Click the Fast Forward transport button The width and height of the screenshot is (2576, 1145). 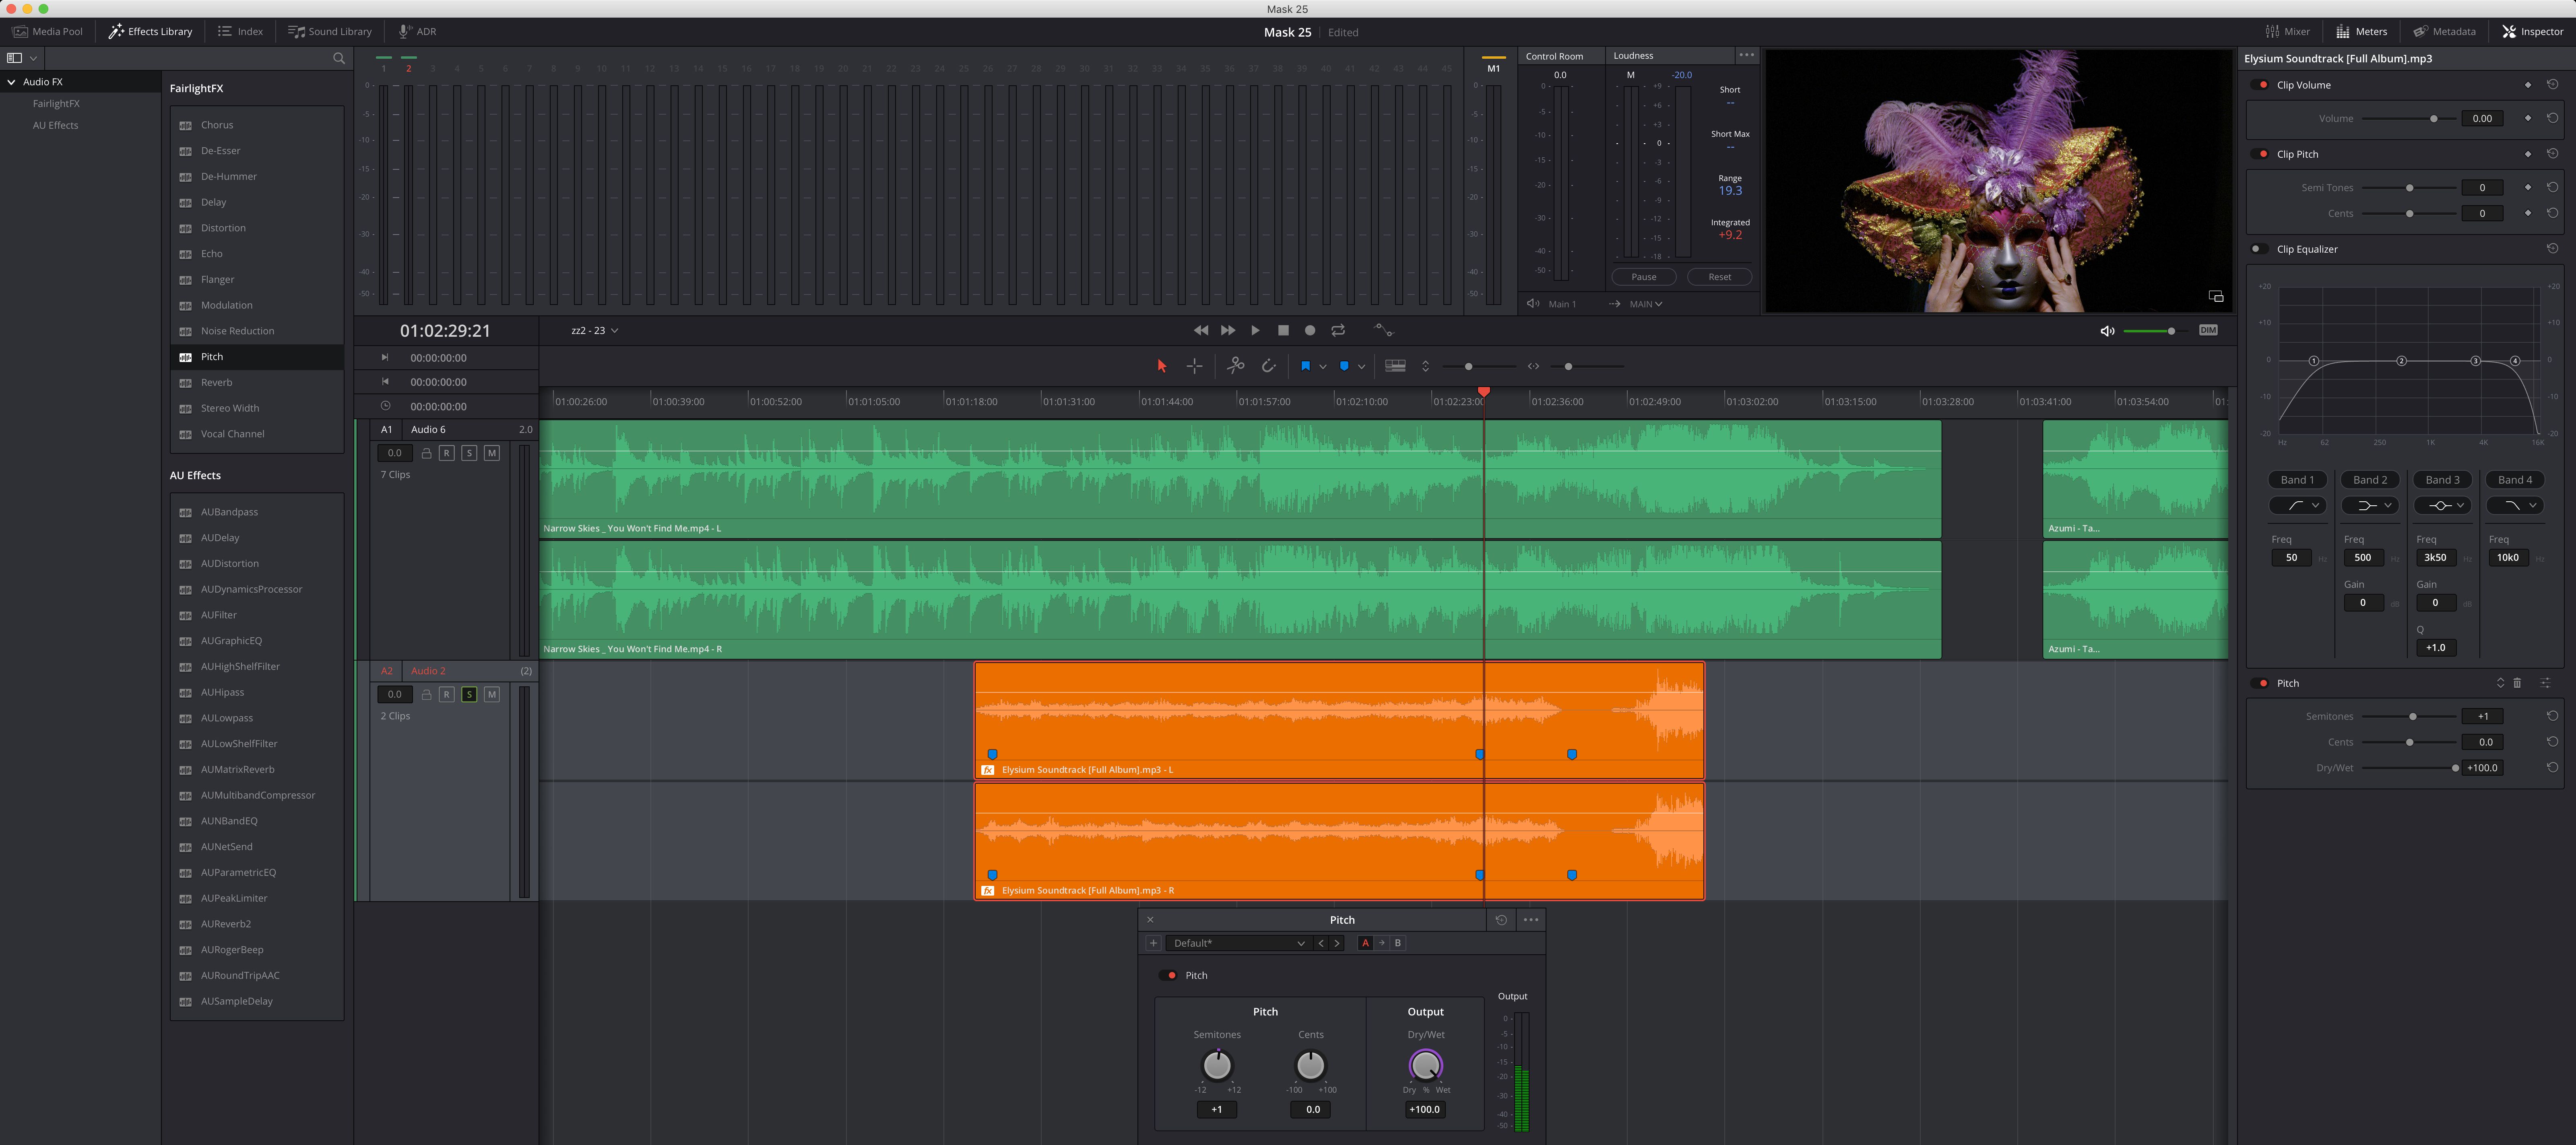coord(1228,330)
